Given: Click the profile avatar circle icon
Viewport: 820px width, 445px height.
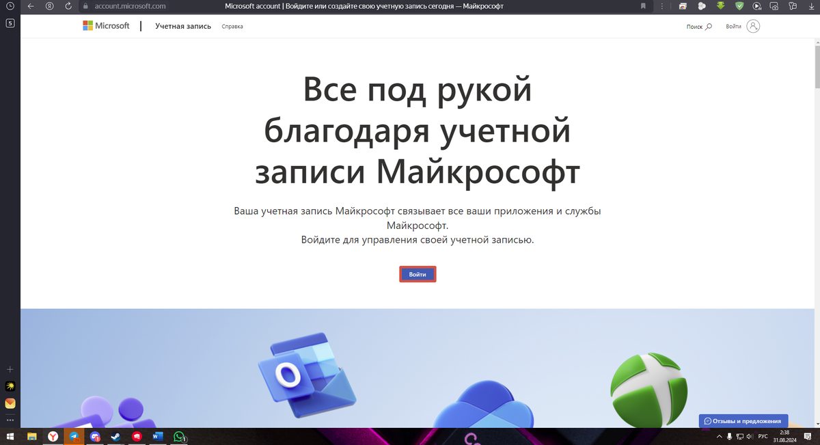Looking at the screenshot, I should (x=753, y=26).
